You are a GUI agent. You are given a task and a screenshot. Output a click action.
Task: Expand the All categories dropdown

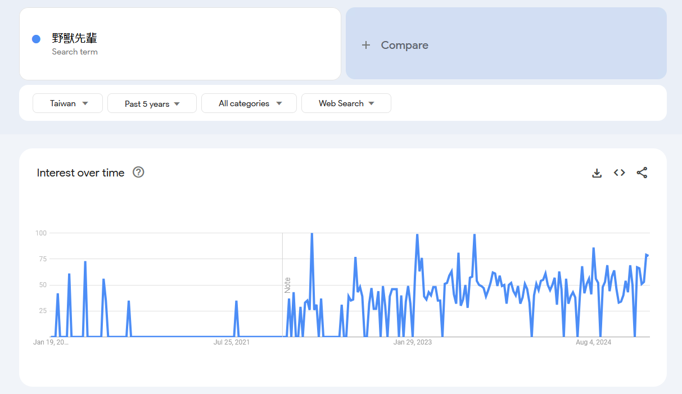pos(249,103)
